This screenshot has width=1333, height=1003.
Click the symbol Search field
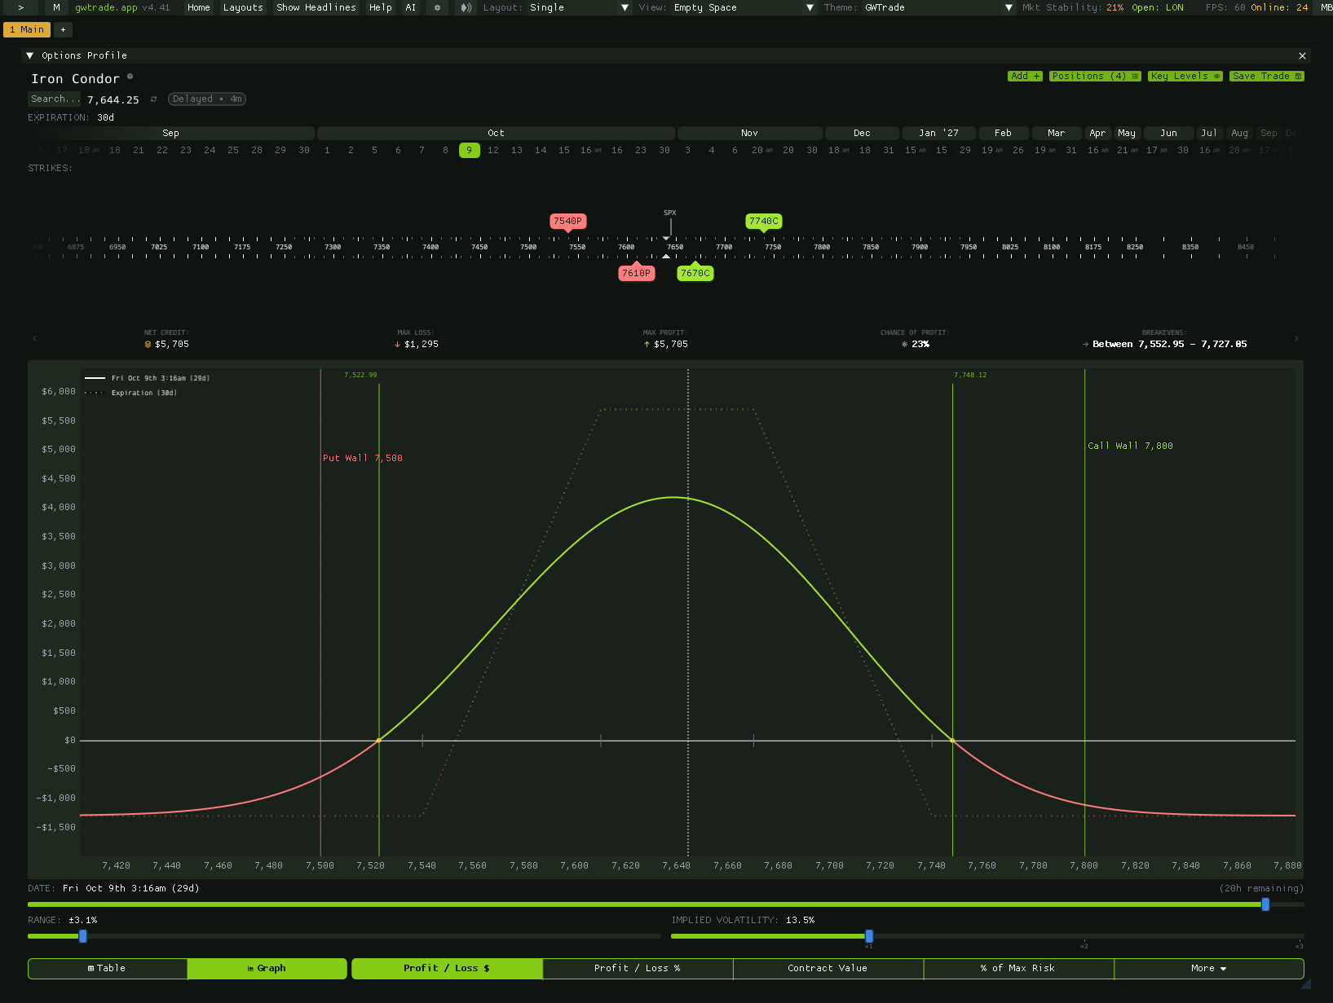pyautogui.click(x=55, y=99)
